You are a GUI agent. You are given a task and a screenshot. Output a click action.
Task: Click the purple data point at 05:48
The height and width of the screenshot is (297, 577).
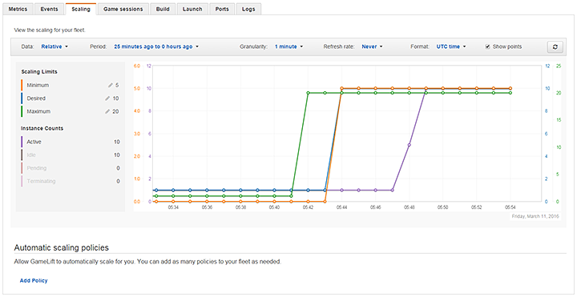pyautogui.click(x=410, y=145)
